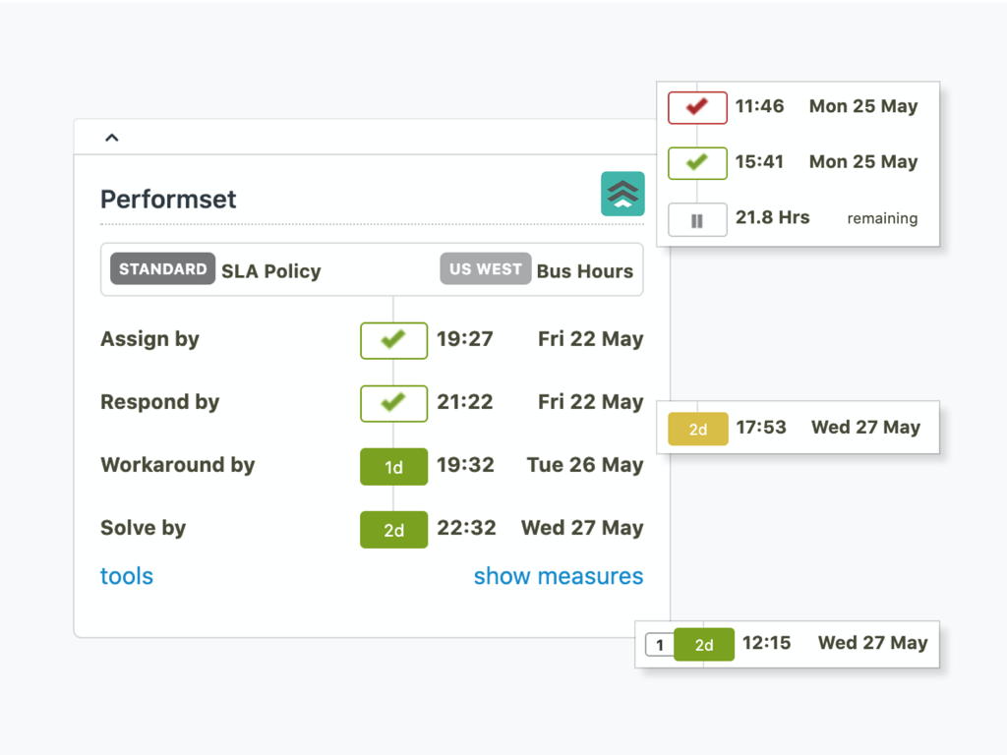Click the Solve by label

(x=143, y=528)
